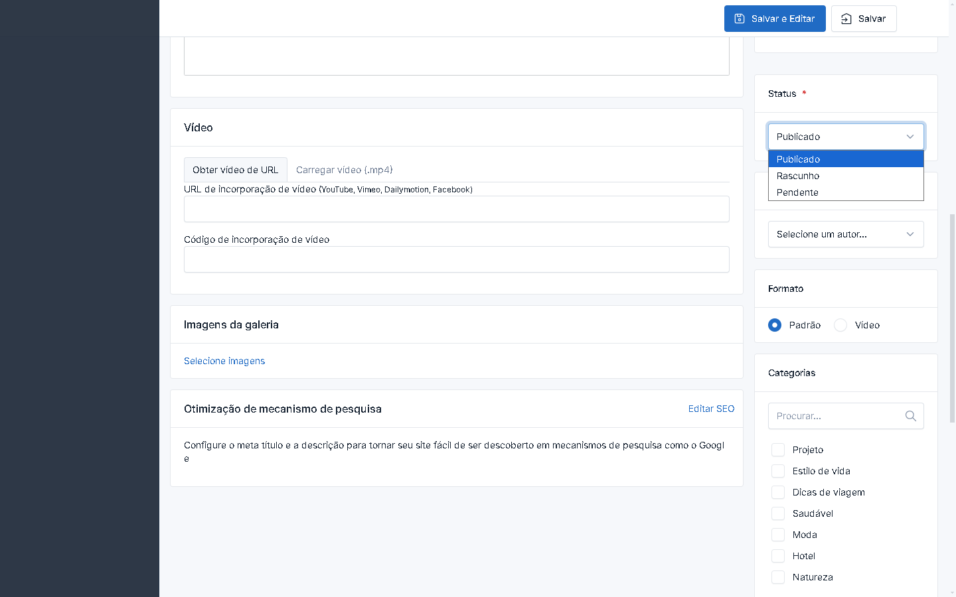Click the Selecione imagens link
This screenshot has height=597, width=956.
click(x=224, y=361)
